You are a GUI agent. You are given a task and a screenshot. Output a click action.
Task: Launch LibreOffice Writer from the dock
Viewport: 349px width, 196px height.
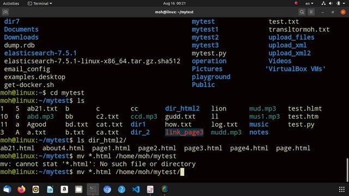click(50, 189)
